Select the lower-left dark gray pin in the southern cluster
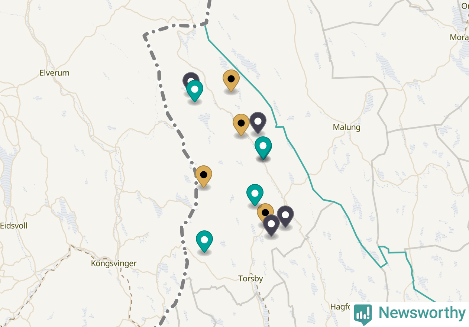469x327 pixels. 271,225
